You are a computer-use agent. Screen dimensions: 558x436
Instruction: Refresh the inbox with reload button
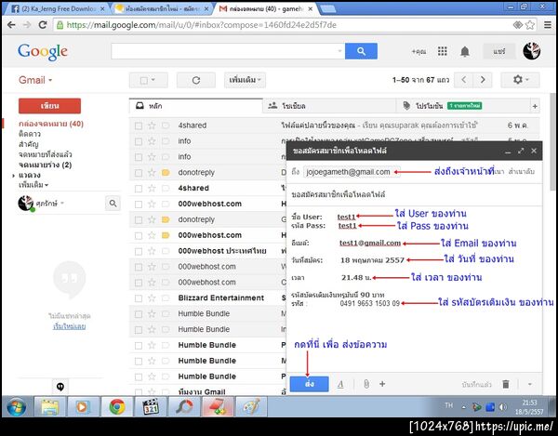click(x=196, y=80)
